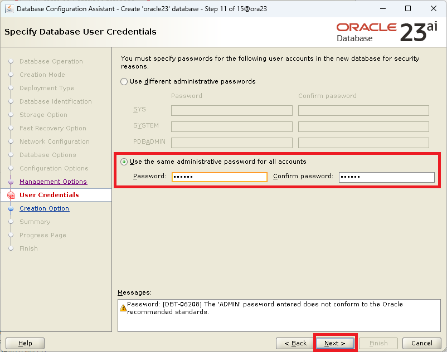
Task: Click the SYSTEM confirm password field
Action: click(363, 127)
